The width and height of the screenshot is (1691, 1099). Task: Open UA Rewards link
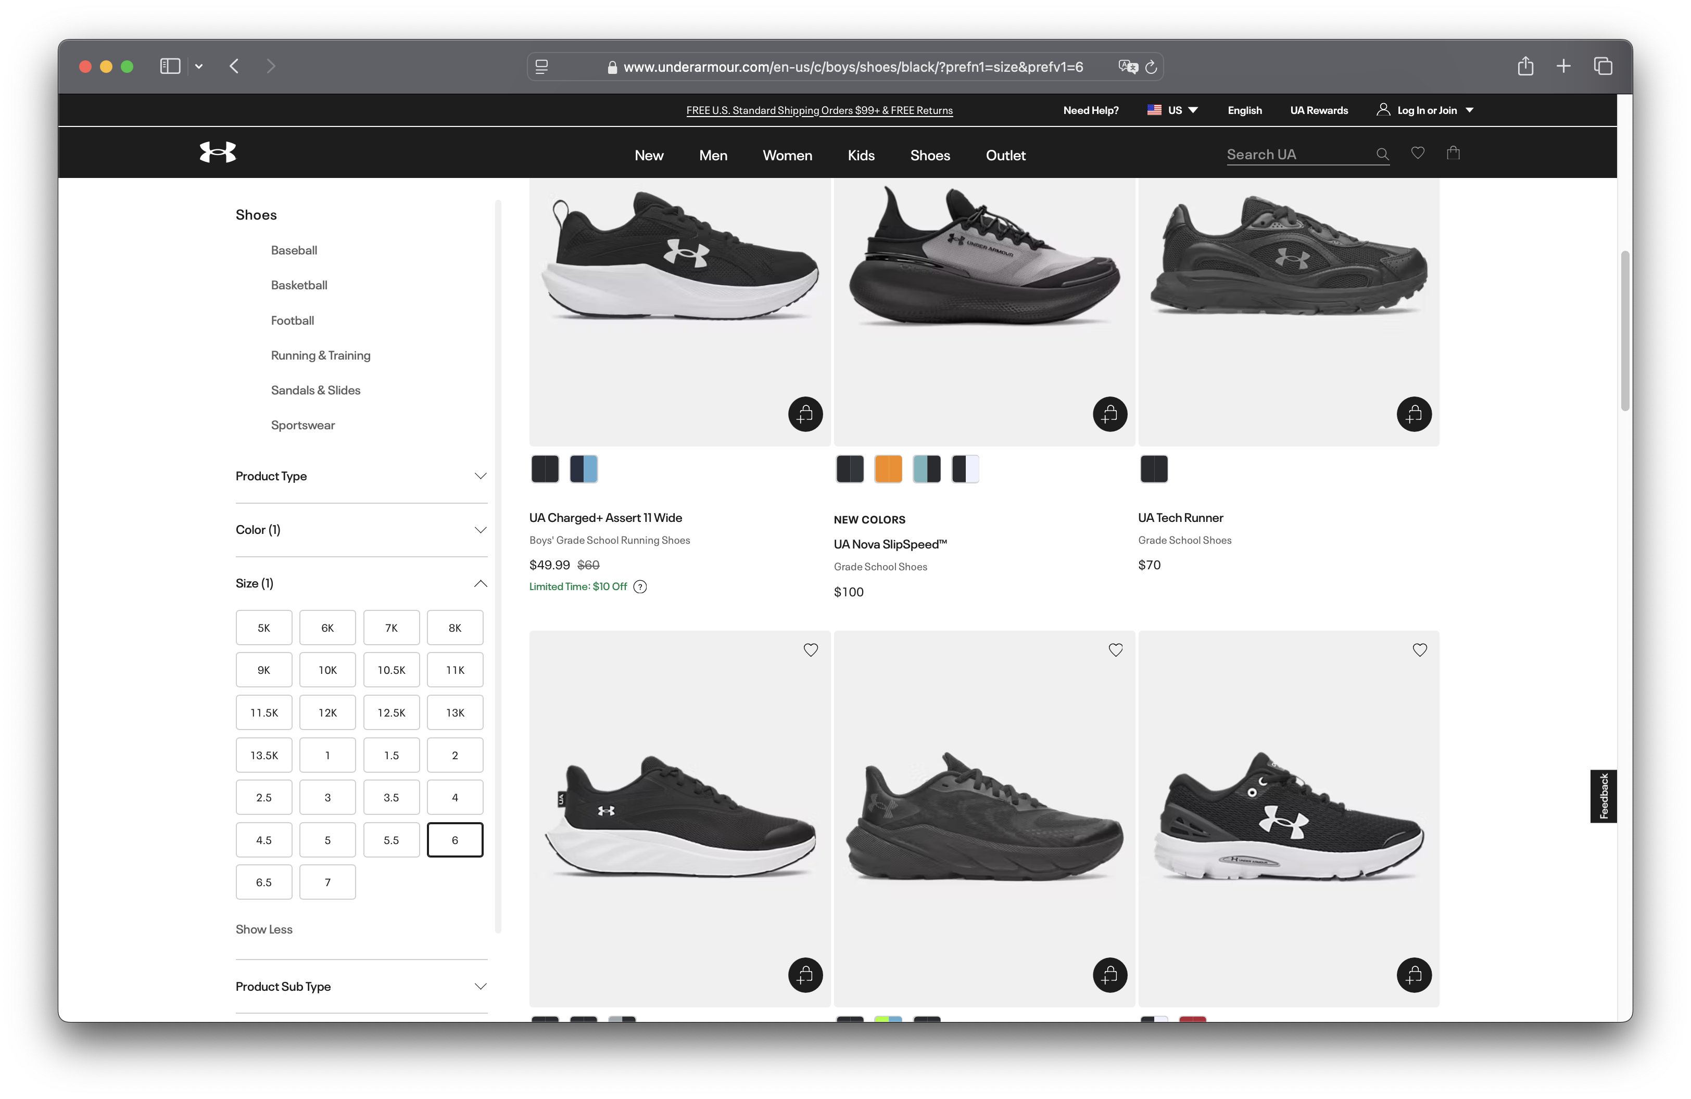click(1319, 110)
